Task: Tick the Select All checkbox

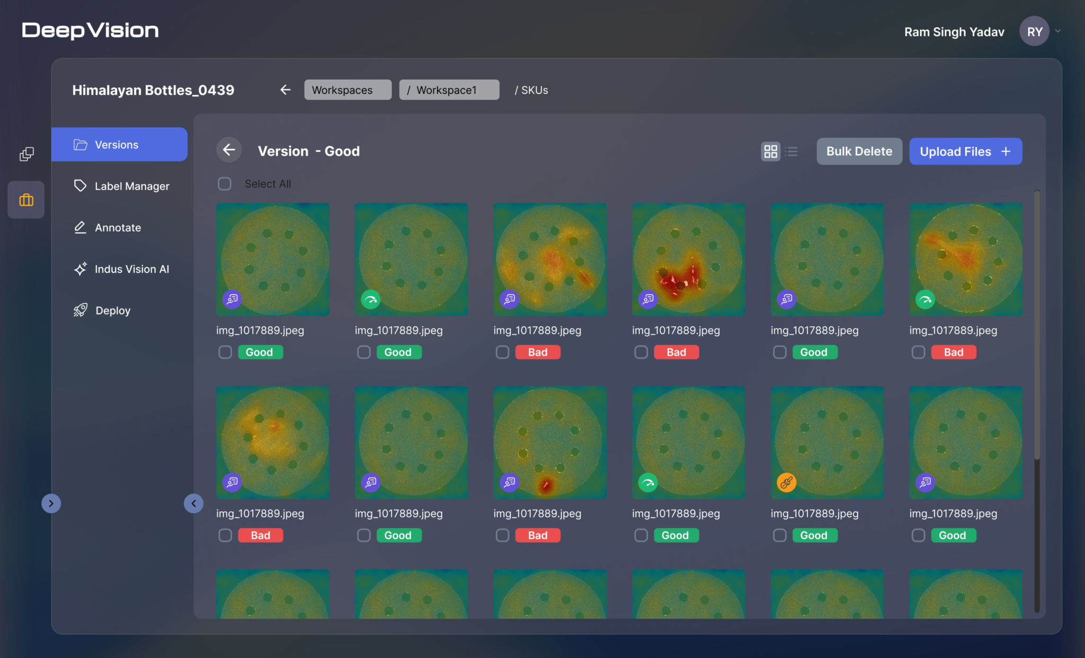Action: pos(225,184)
